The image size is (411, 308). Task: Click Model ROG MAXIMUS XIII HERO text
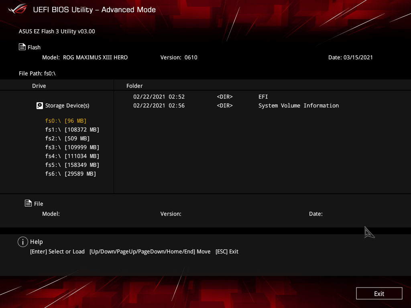click(85, 57)
